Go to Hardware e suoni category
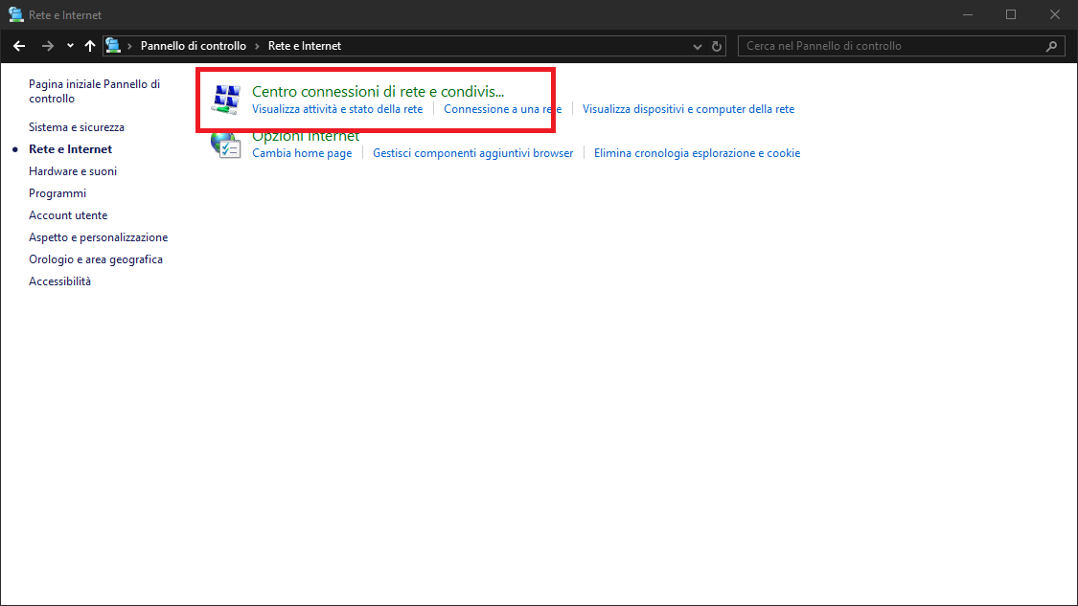Screen dimensions: 1078x606 click(73, 171)
